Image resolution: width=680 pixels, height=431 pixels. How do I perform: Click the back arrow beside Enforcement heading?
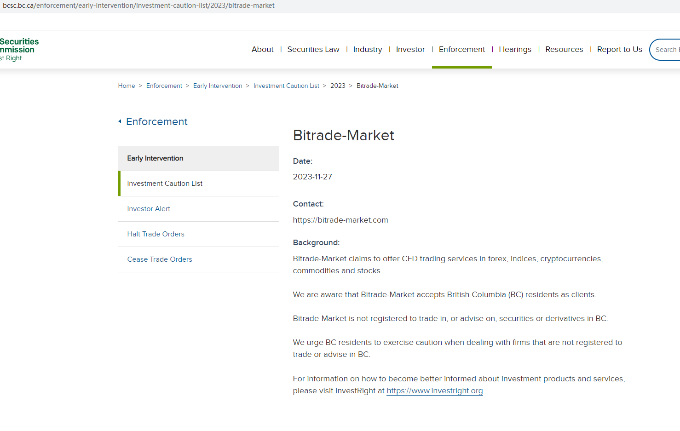click(120, 121)
